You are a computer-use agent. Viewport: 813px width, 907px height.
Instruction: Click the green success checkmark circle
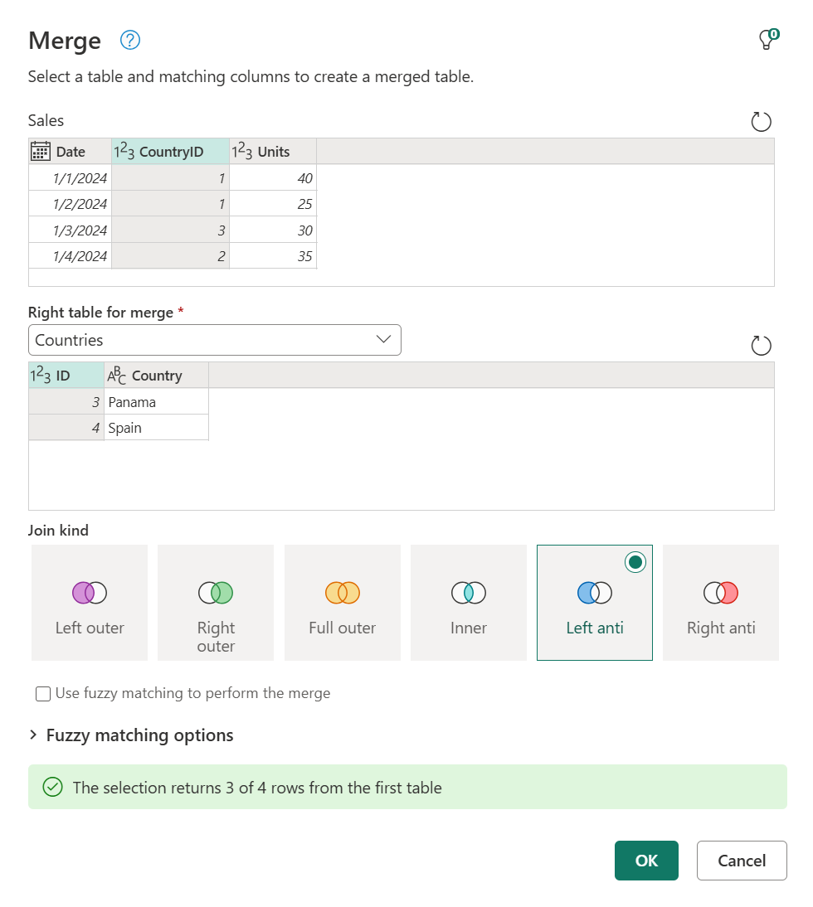pos(52,787)
